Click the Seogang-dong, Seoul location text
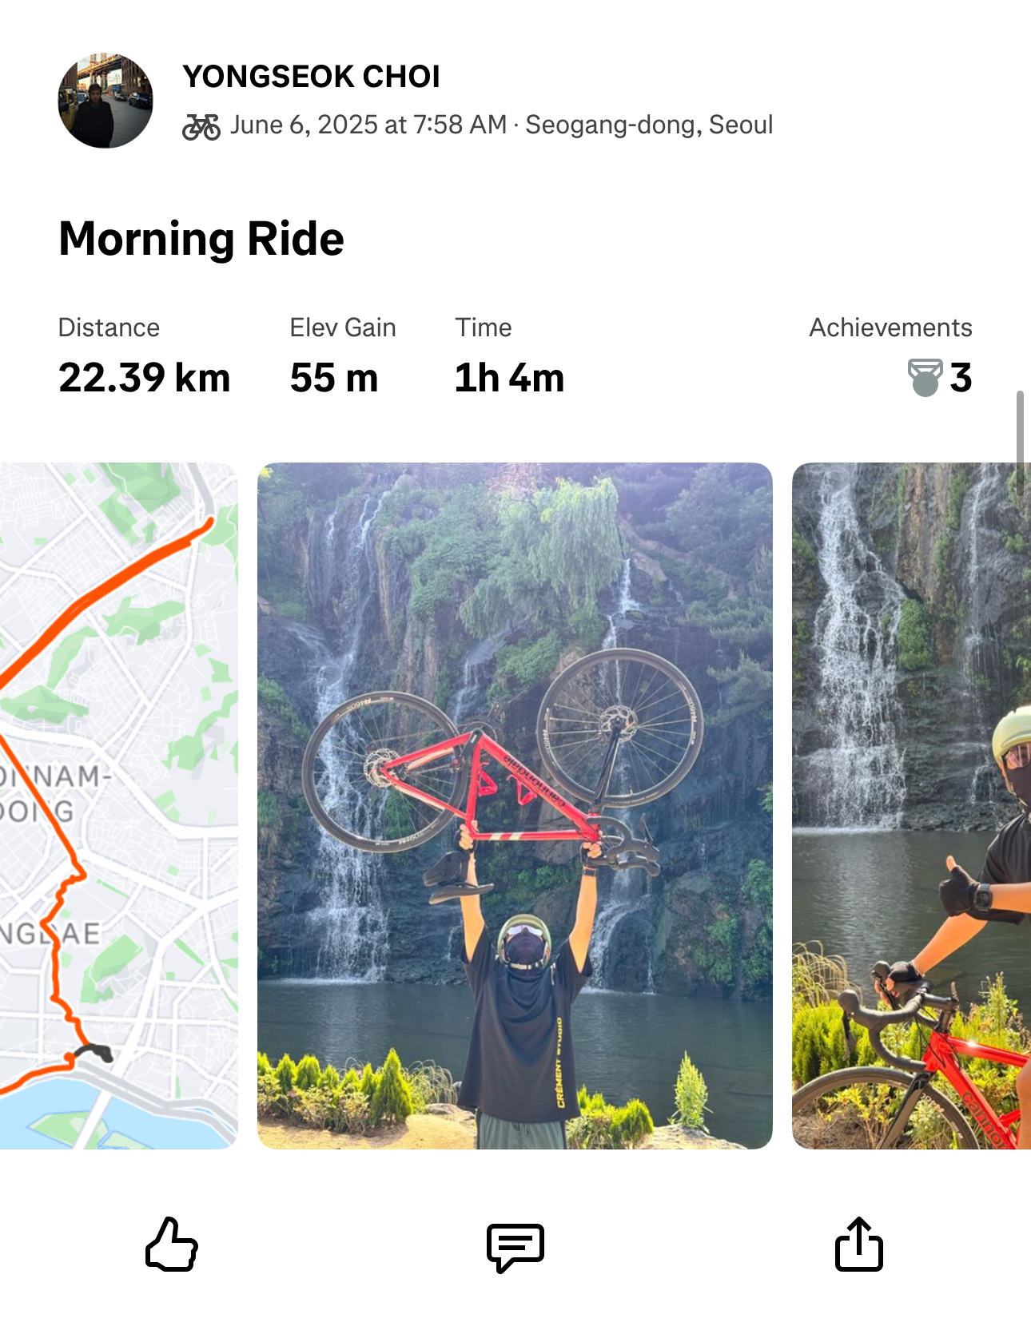The height and width of the screenshot is (1330, 1031). tap(649, 125)
